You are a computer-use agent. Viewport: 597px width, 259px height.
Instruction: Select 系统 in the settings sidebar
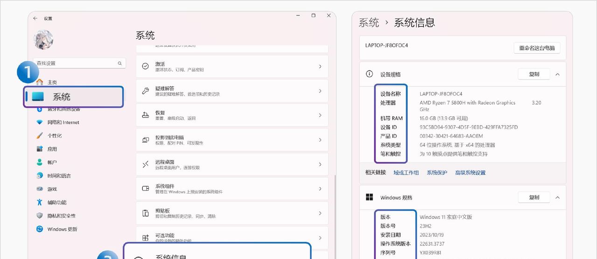(x=73, y=97)
